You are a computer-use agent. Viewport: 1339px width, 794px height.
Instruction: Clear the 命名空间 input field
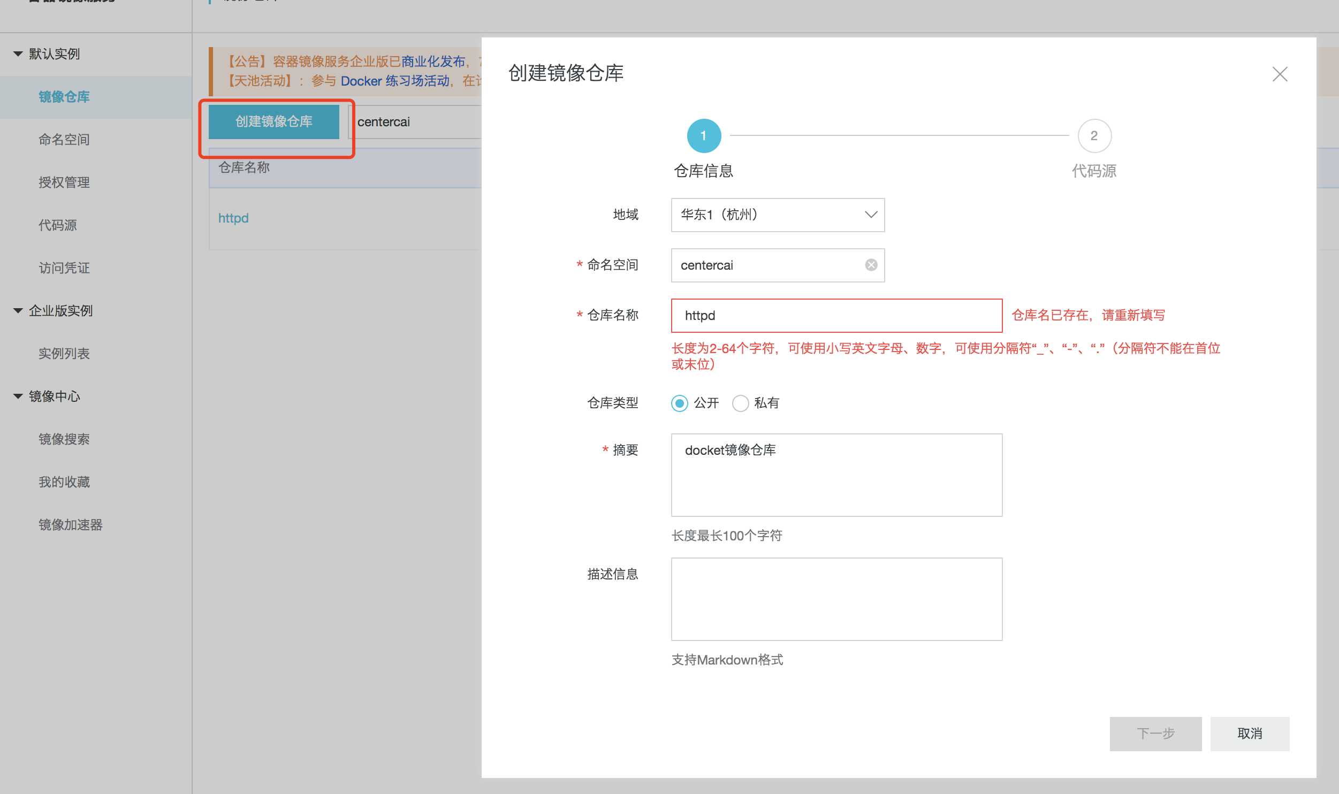(x=869, y=265)
